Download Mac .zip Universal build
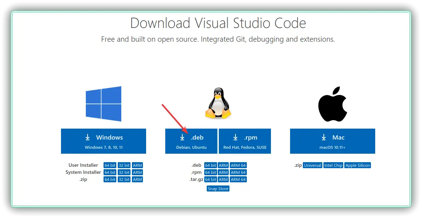422x218 pixels. pyautogui.click(x=312, y=165)
